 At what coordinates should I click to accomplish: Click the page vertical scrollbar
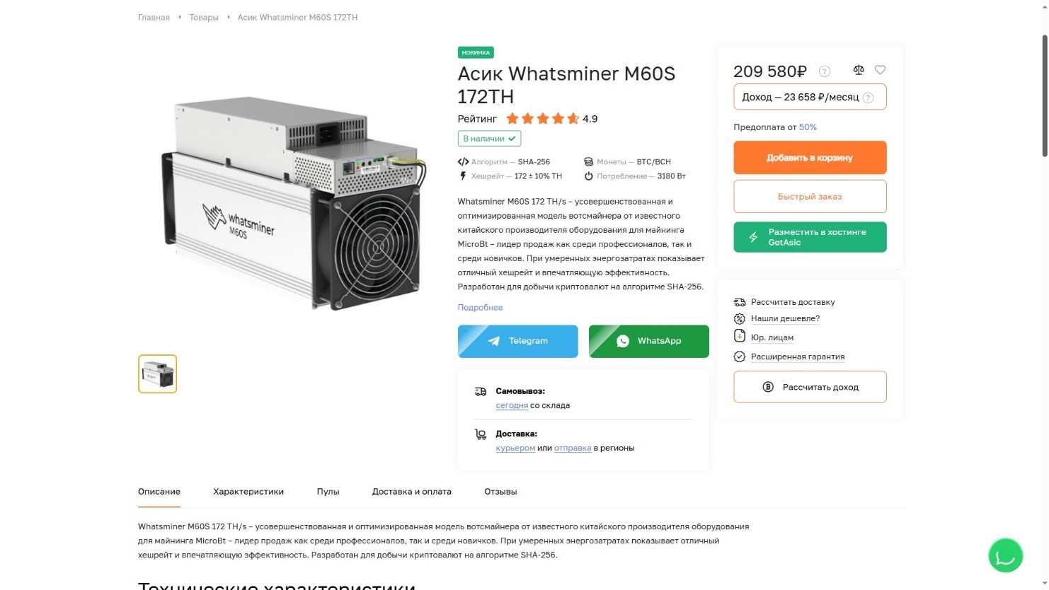point(1044,96)
